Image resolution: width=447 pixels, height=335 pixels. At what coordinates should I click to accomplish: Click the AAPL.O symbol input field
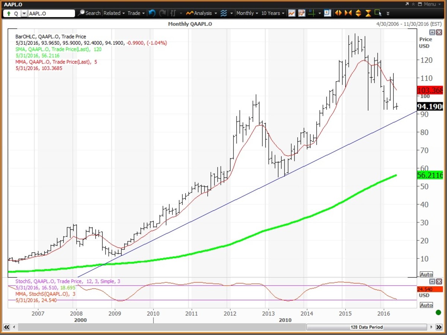(51, 13)
